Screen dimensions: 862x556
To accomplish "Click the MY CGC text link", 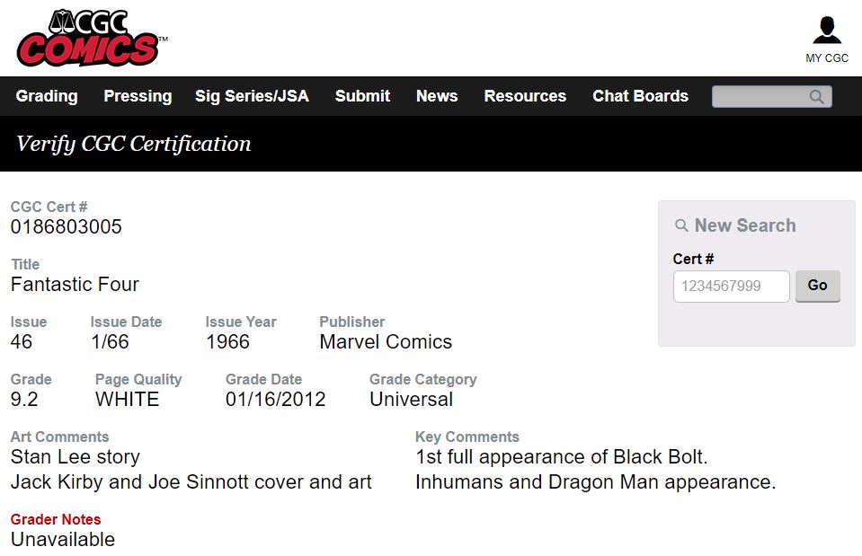I will (827, 58).
